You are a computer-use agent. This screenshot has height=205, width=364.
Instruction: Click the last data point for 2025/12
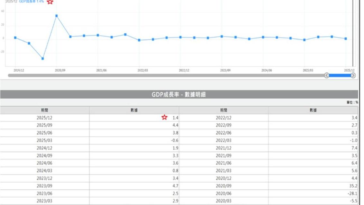(x=346, y=39)
